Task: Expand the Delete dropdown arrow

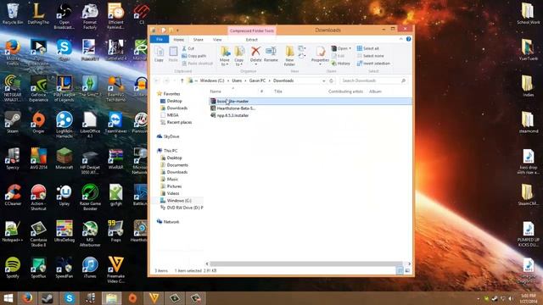Action: (x=255, y=64)
